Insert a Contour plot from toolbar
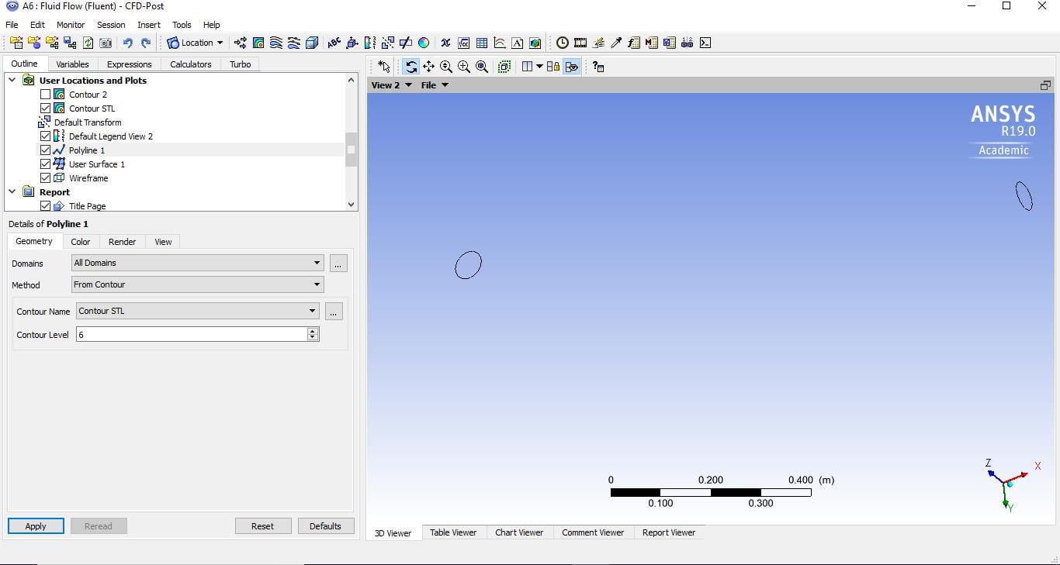The height and width of the screenshot is (565, 1060). click(258, 43)
